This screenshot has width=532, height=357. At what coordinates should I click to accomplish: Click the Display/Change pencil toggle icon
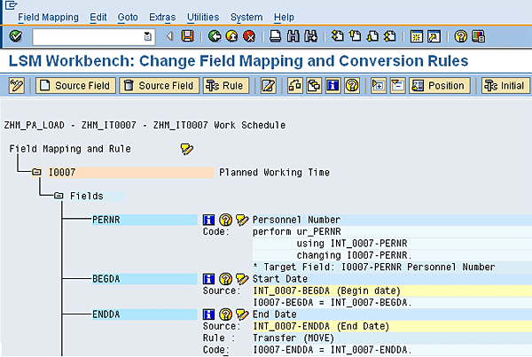click(x=16, y=86)
